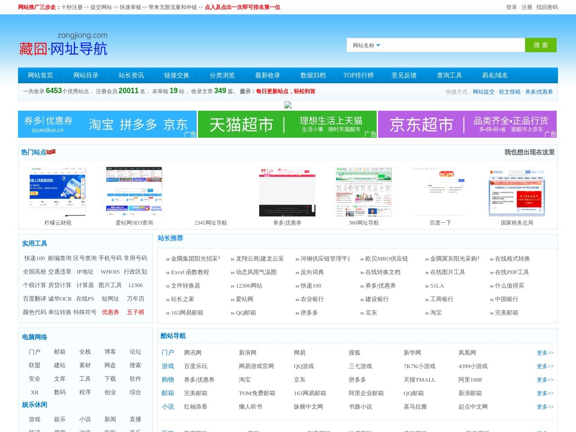Click the 360网址导航 preview image
Viewport: 576px width, 432px height.
coord(364,192)
